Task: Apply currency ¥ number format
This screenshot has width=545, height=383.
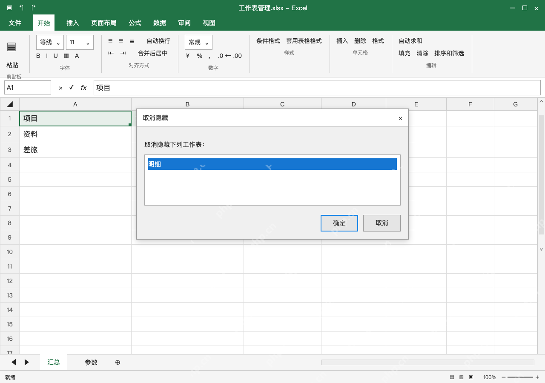Action: click(188, 56)
